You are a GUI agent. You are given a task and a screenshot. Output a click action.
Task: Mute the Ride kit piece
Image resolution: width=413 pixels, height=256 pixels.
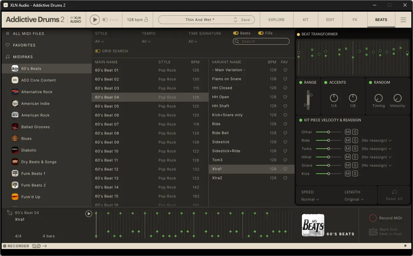click(348, 140)
